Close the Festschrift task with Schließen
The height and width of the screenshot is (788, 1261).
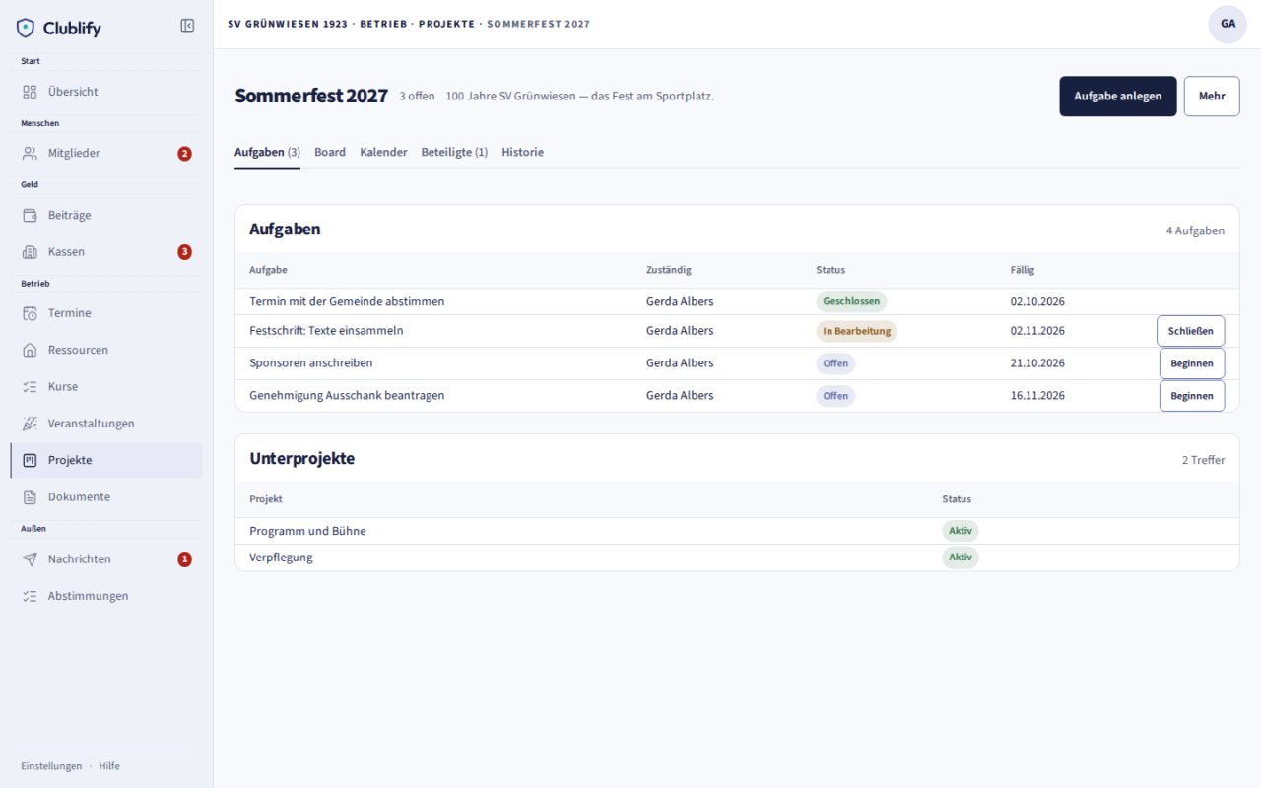(x=1191, y=331)
